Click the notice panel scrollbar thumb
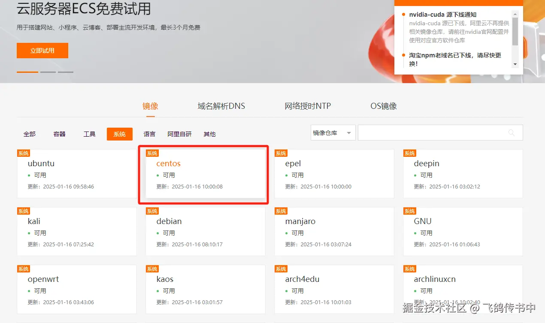Image resolution: width=545 pixels, height=323 pixels. pyautogui.click(x=515, y=31)
